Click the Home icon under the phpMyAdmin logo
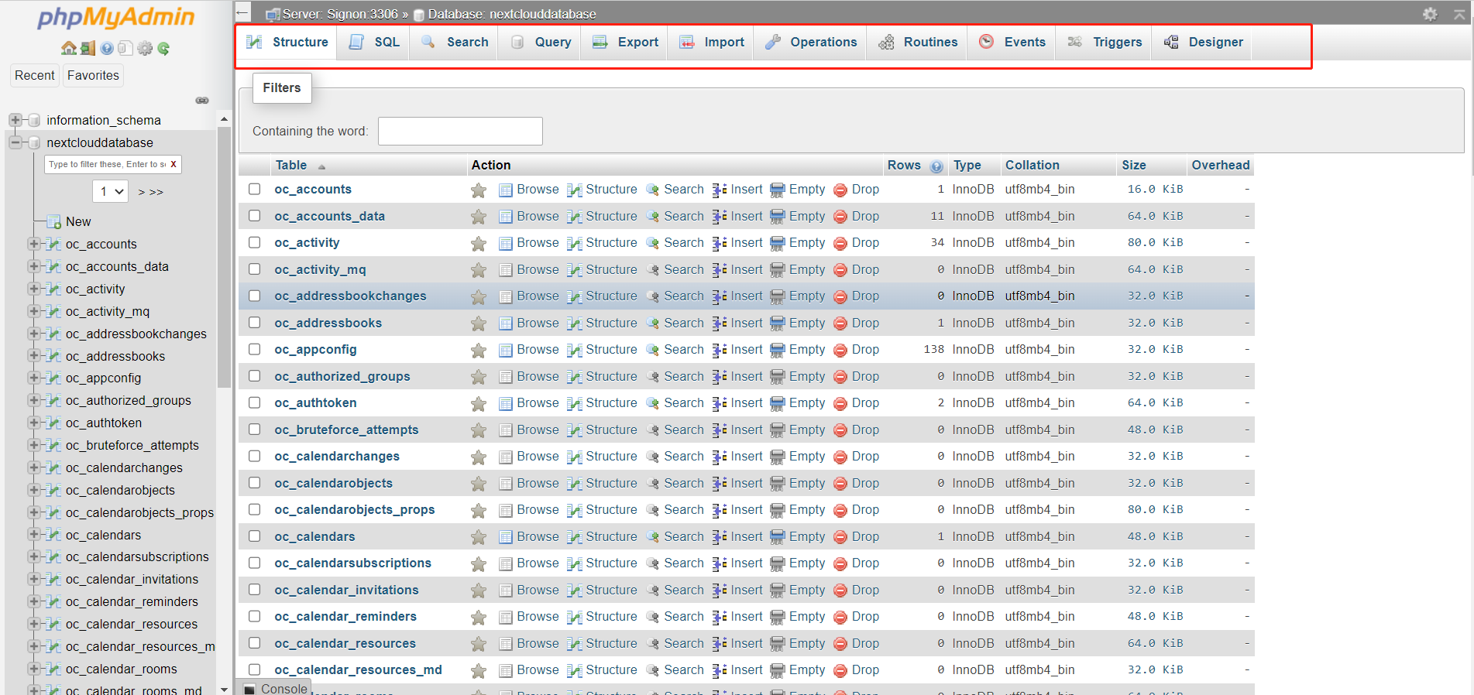Viewport: 1474px width, 695px height. tap(69, 48)
